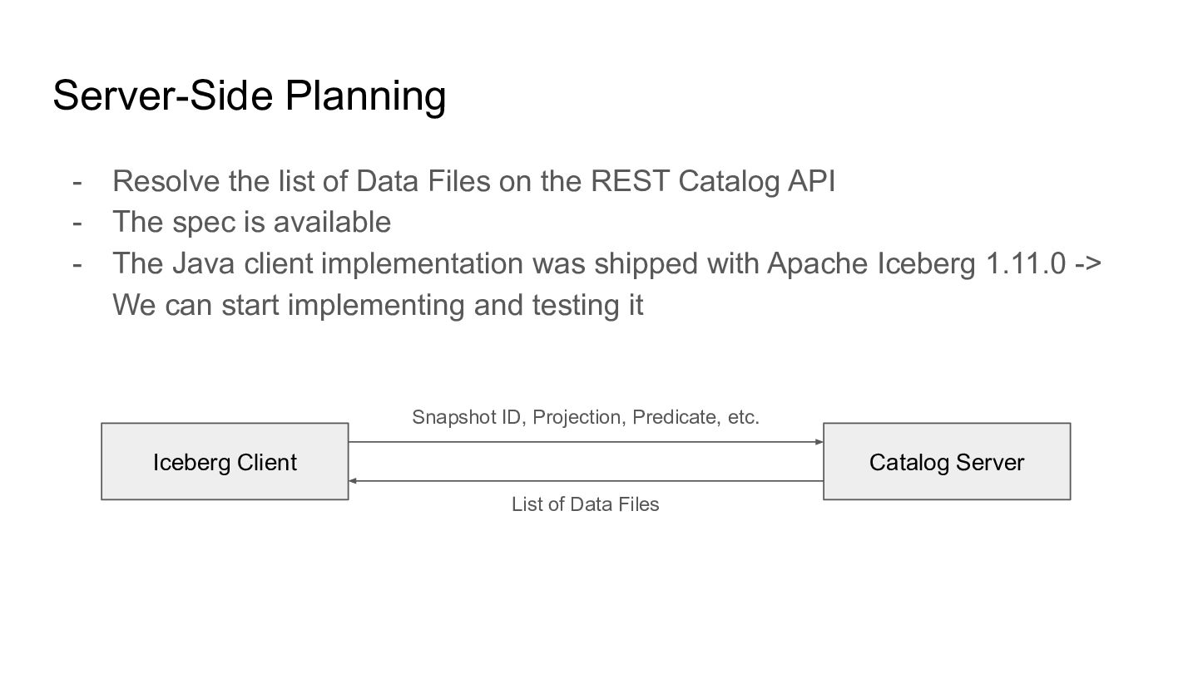
Task: Click the word 'Planning' in the title
Action: [366, 96]
